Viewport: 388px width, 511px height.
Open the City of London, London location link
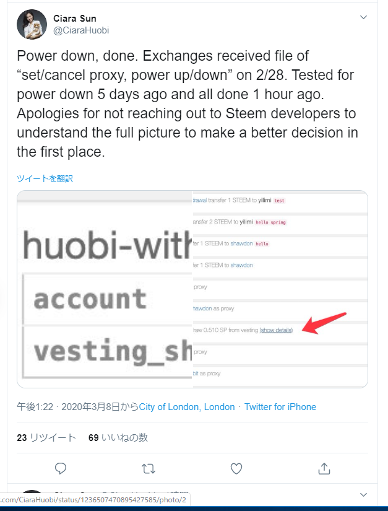[x=187, y=407]
